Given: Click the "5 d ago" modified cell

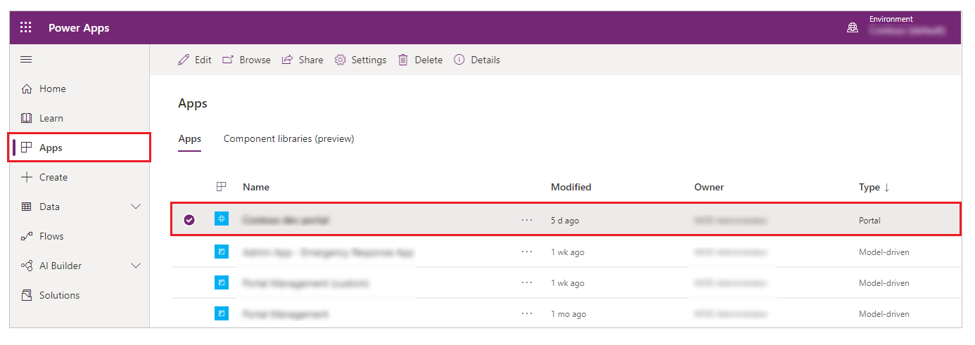Looking at the screenshot, I should click(566, 221).
